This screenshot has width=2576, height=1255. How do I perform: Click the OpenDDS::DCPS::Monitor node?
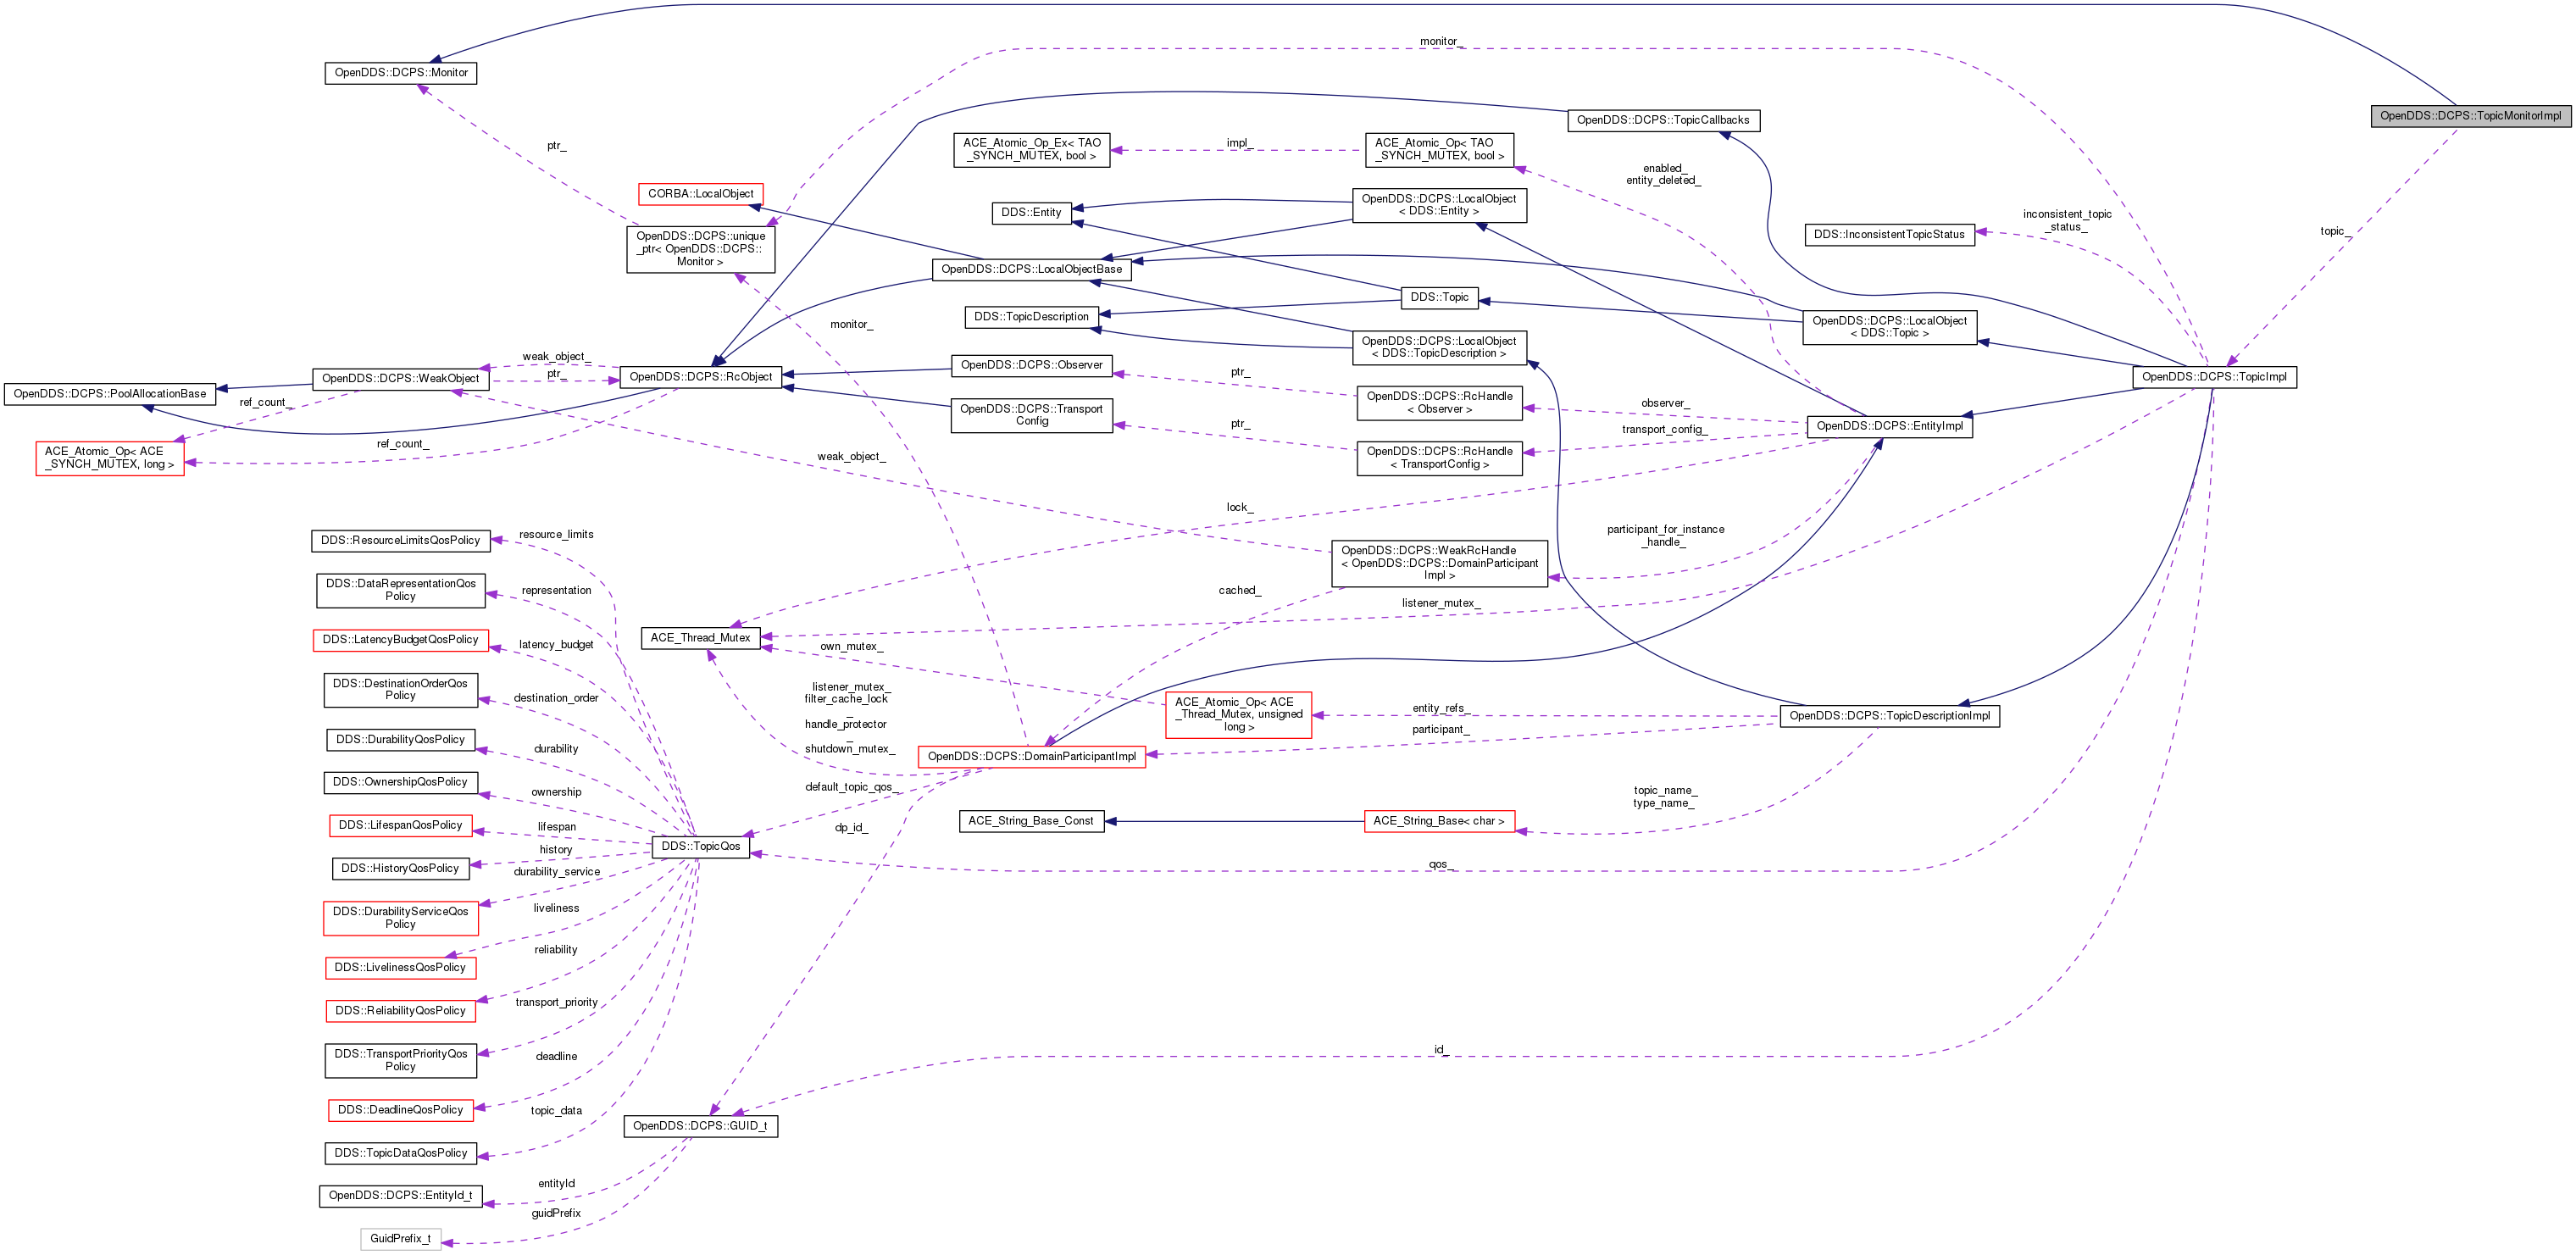[x=400, y=72]
